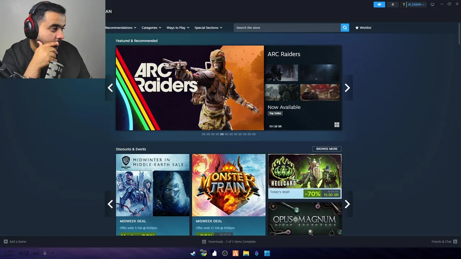Advance the featured carousel with right arrow
The height and width of the screenshot is (259, 461).
tap(347, 88)
